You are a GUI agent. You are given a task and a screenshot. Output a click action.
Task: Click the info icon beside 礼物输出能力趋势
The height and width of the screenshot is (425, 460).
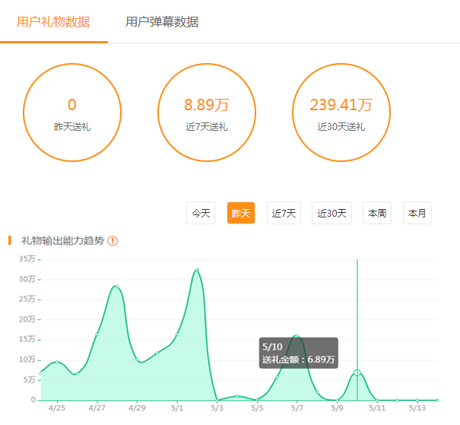[113, 241]
